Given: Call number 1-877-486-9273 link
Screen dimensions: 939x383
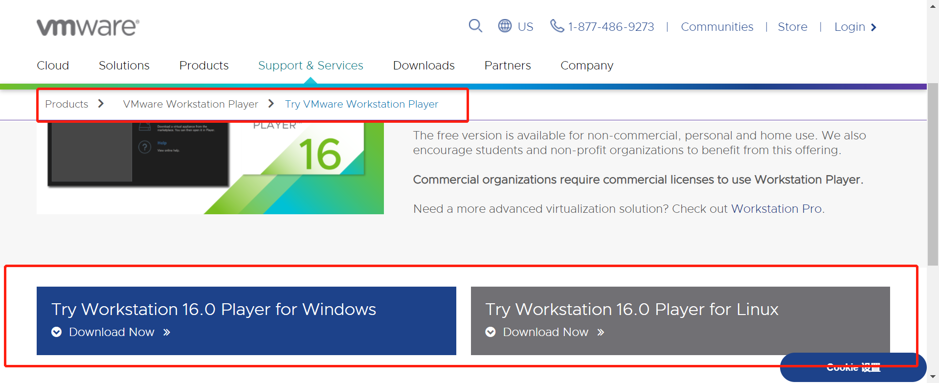Looking at the screenshot, I should pyautogui.click(x=611, y=27).
